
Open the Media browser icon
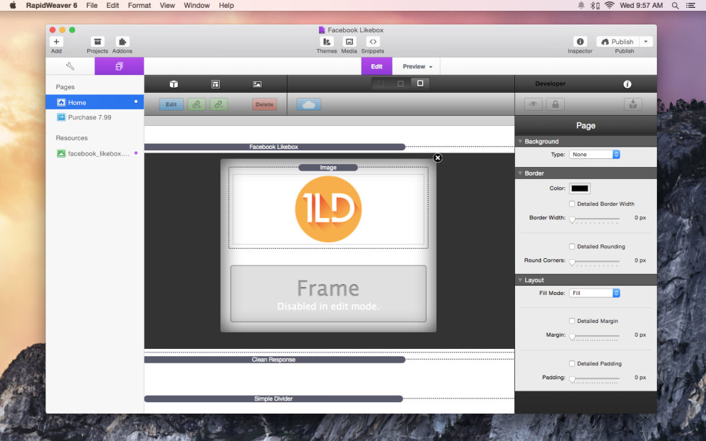pyautogui.click(x=349, y=42)
